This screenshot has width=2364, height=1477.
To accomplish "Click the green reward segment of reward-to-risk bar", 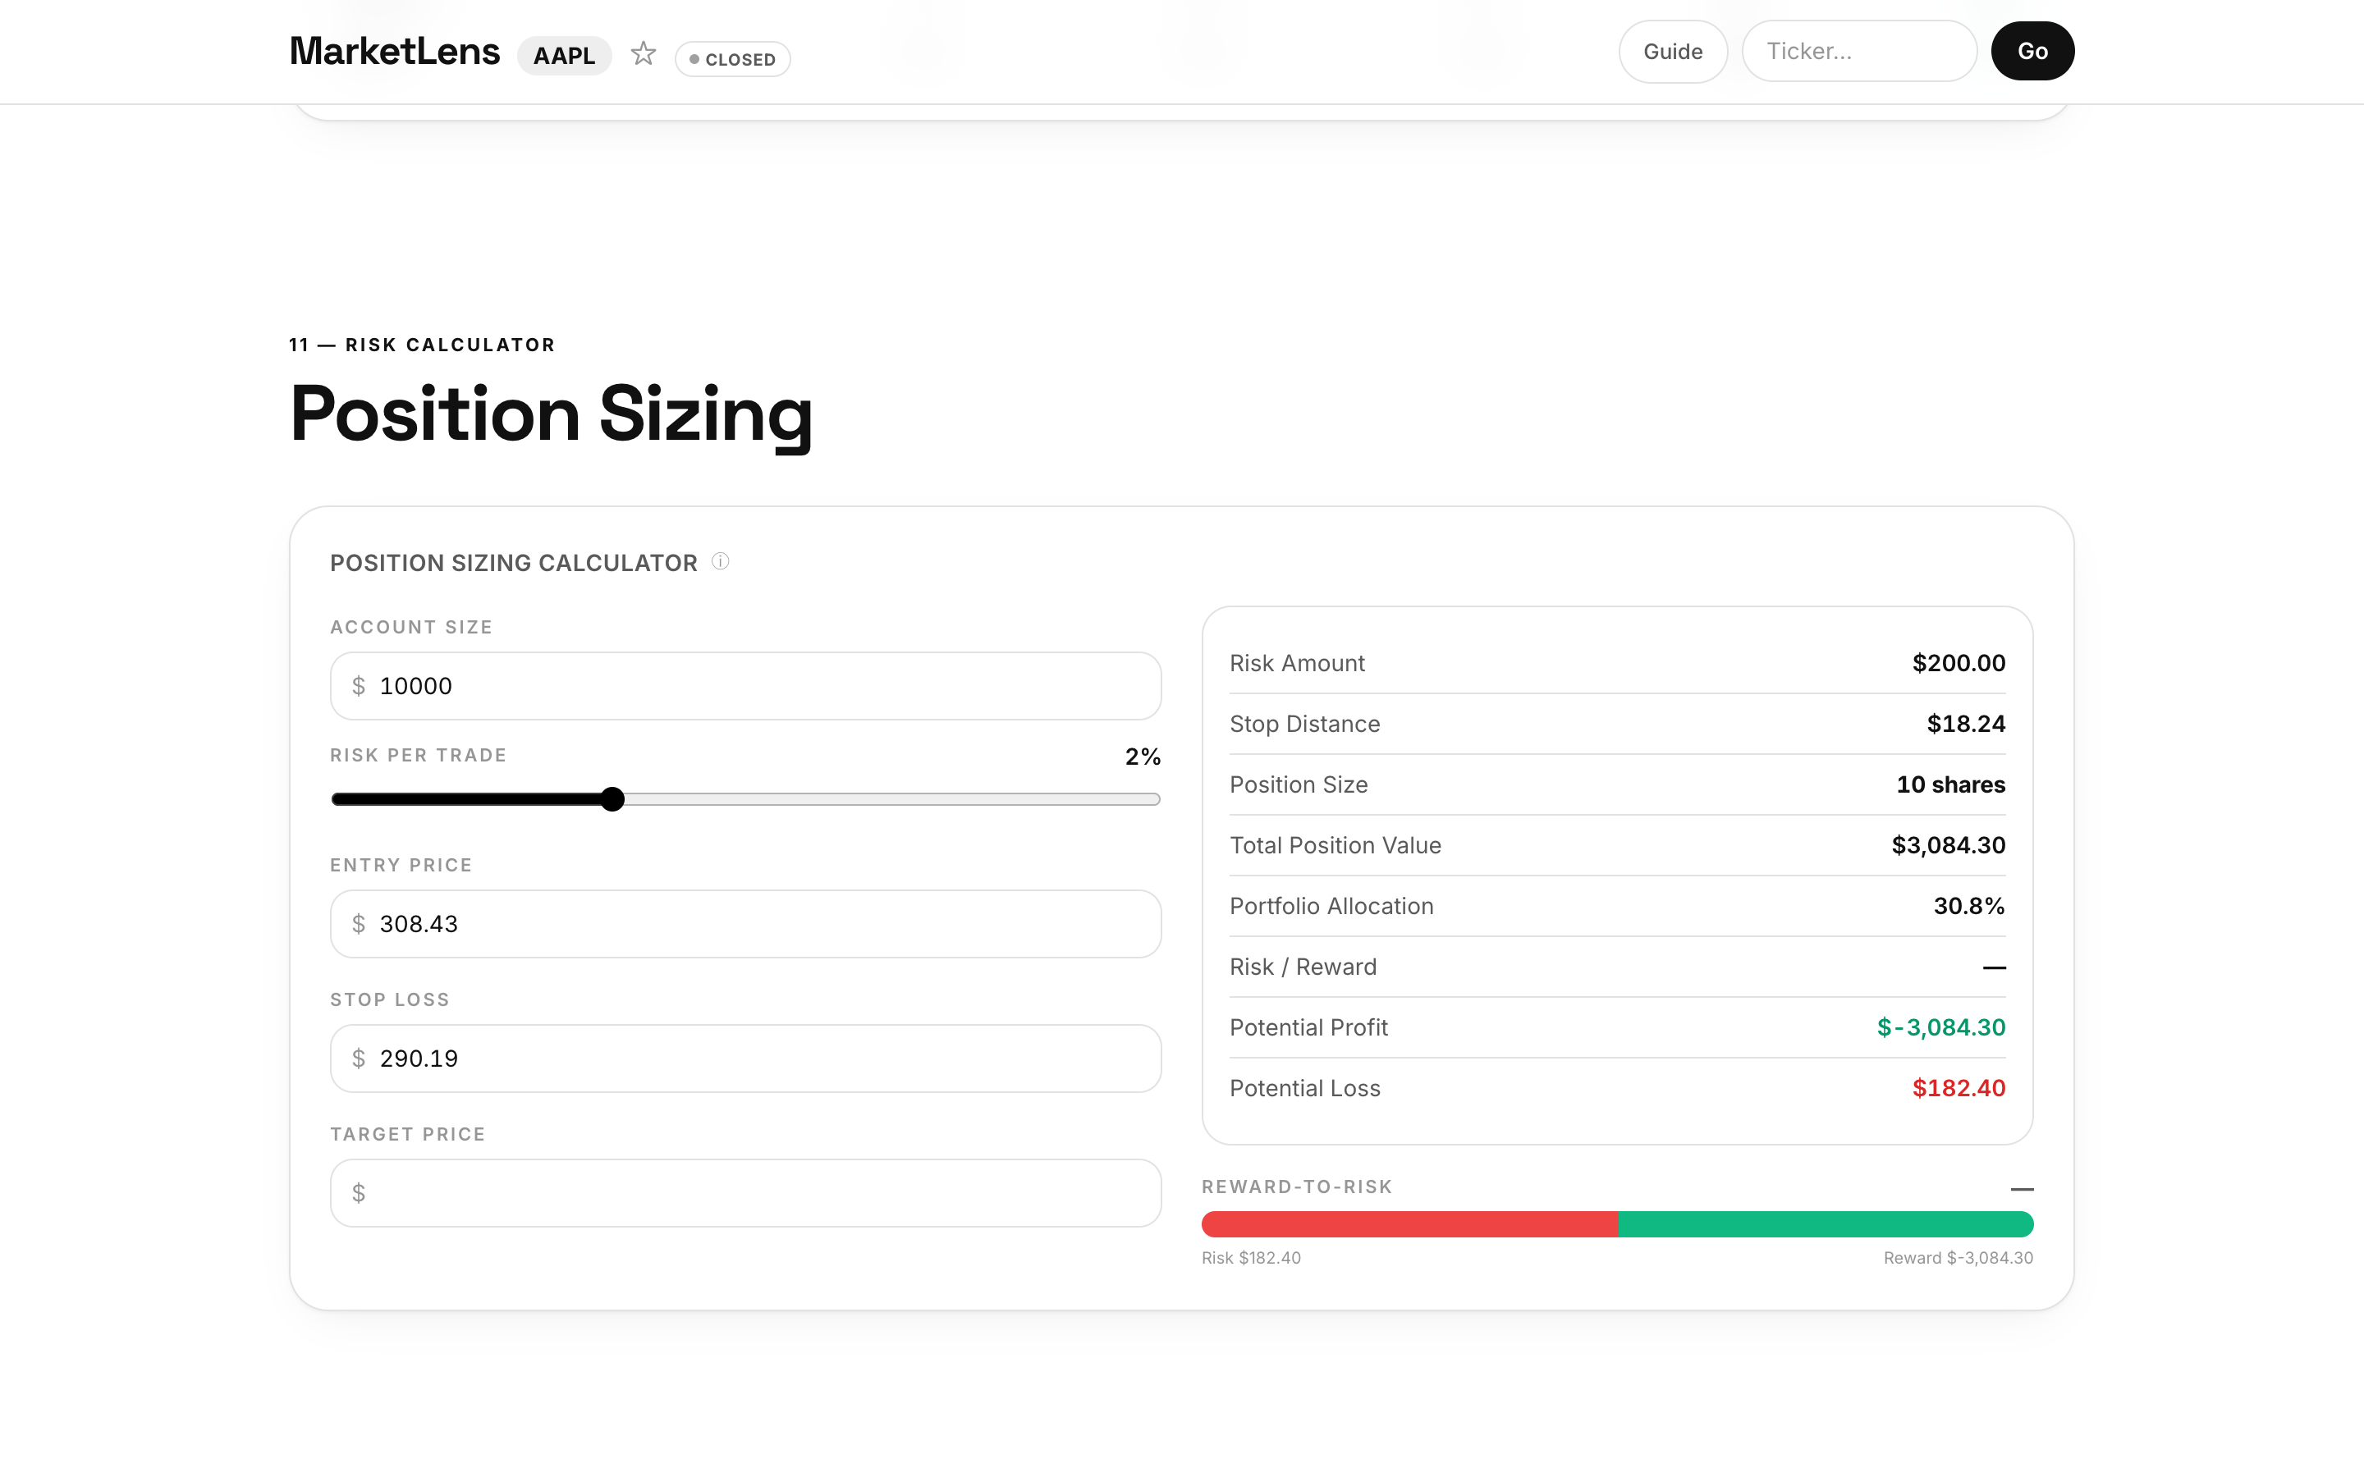I will click(x=1826, y=1224).
